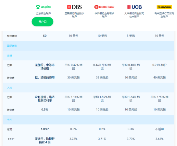The width and height of the screenshot is (177, 146).
Task: Click the 返现 row label
Action: 9,129
